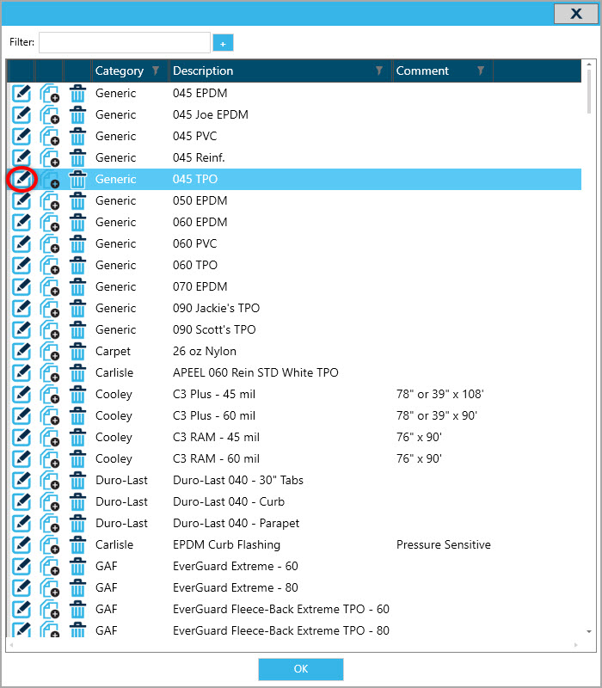Click the Pressure Sensitive comment

[x=444, y=544]
